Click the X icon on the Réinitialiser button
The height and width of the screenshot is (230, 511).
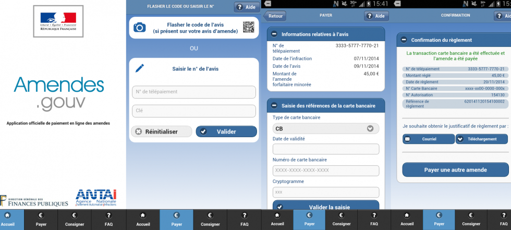click(139, 132)
